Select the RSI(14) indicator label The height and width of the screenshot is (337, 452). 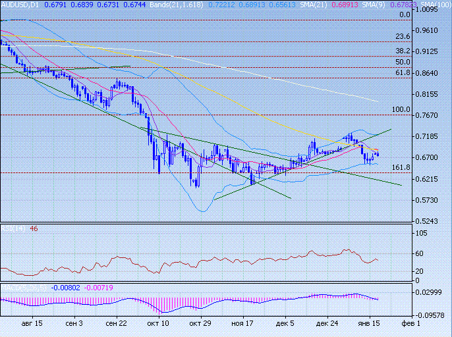[11, 228]
